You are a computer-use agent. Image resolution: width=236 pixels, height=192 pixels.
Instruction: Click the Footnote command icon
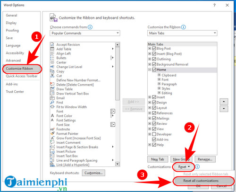pyautogui.click(x=52, y=129)
